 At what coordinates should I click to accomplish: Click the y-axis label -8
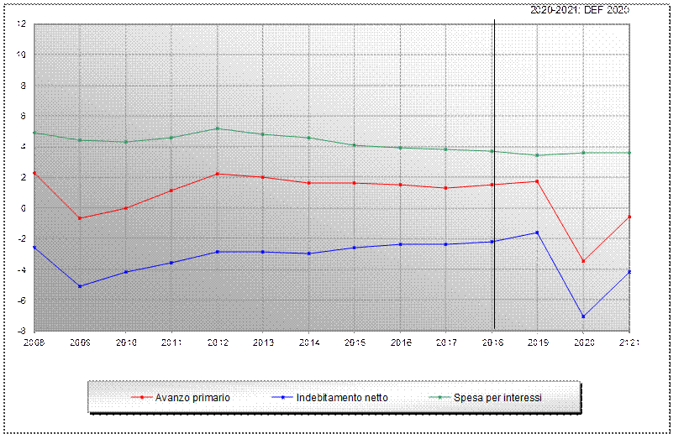pyautogui.click(x=21, y=331)
